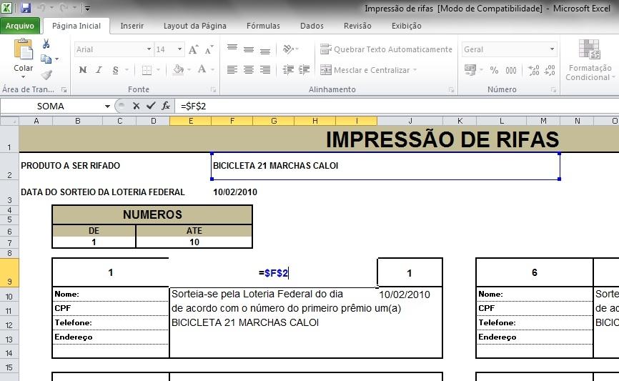Switch to the Fórmulas ribbon tab

coord(263,26)
